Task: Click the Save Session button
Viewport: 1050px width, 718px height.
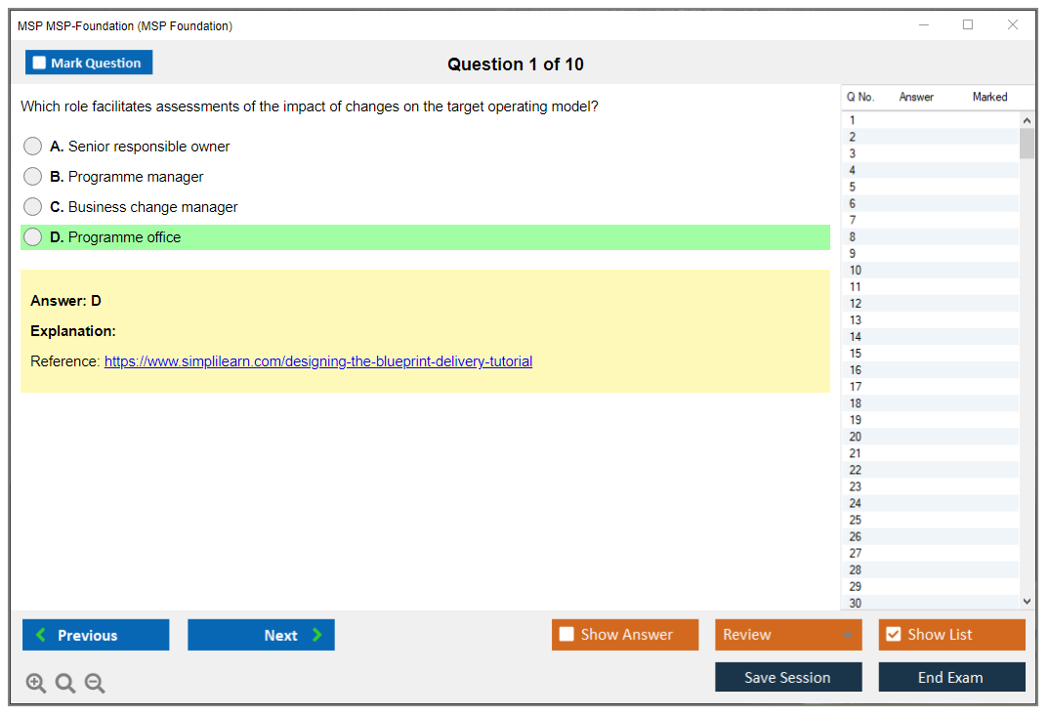Action: [x=788, y=677]
